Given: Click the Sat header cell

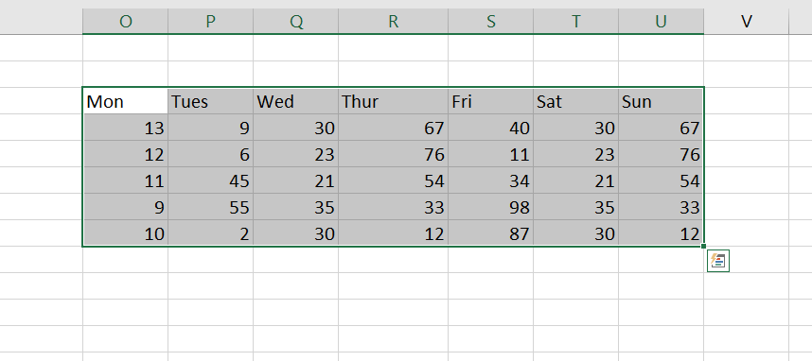Looking at the screenshot, I should [x=575, y=101].
